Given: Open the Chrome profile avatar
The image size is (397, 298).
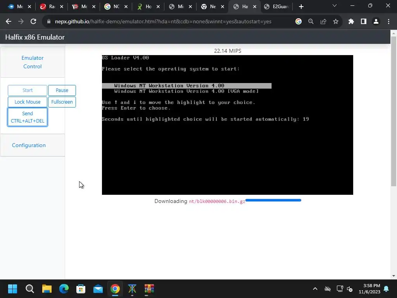Looking at the screenshot, I should [x=376, y=22].
